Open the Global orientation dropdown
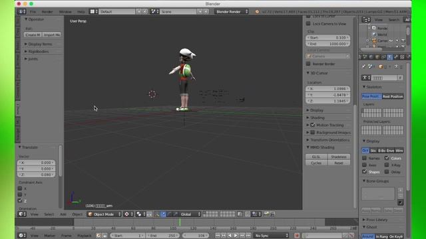The height and width of the screenshot is (239, 426). click(x=190, y=214)
